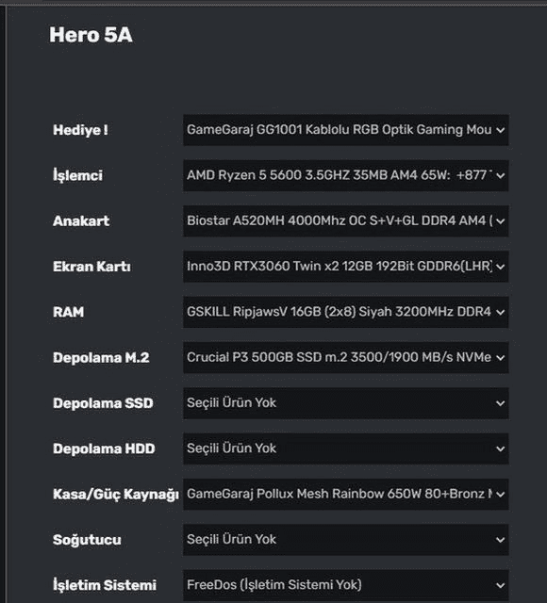This screenshot has width=547, height=603.
Task: Open the Hediye gift mouse dropdown
Action: pyautogui.click(x=346, y=130)
